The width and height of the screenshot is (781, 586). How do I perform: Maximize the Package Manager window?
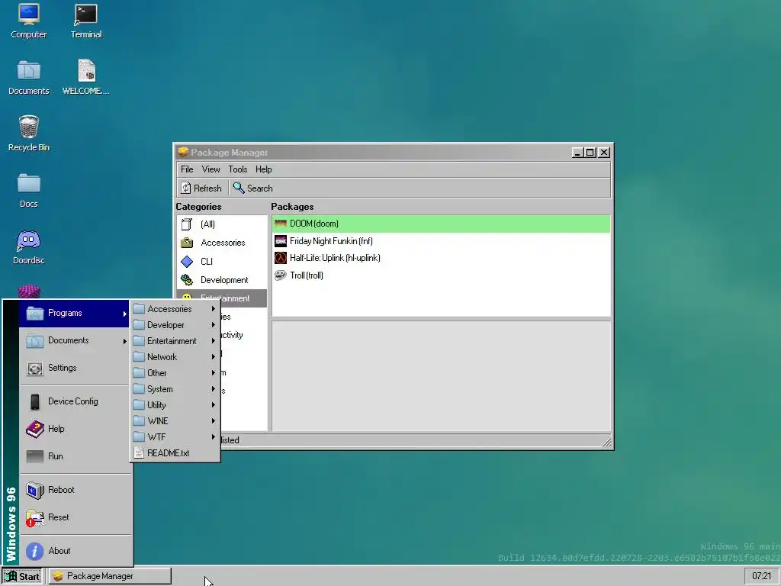pyautogui.click(x=590, y=153)
